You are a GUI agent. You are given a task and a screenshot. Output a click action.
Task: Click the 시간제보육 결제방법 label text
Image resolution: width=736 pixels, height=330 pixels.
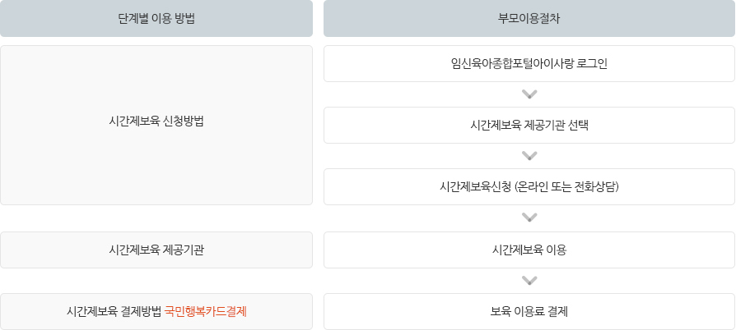[x=114, y=311]
